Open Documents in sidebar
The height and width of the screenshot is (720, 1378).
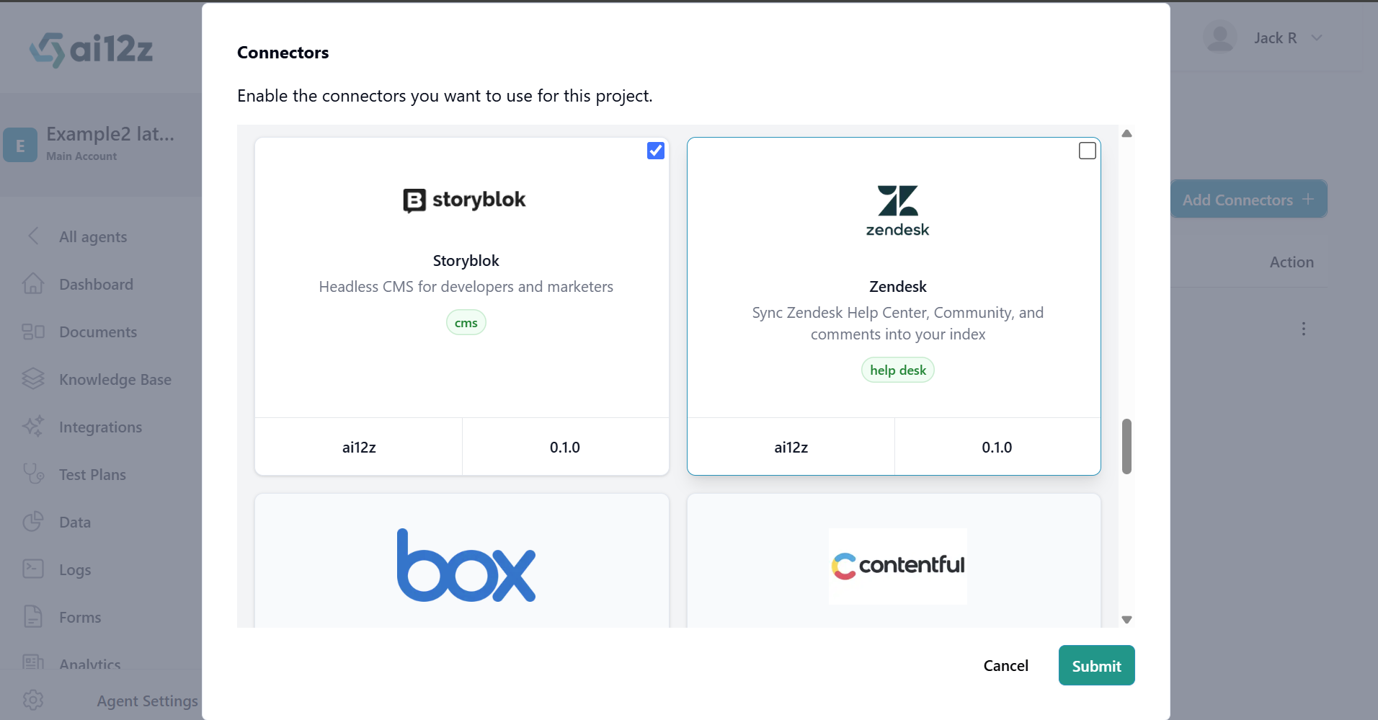[98, 332]
